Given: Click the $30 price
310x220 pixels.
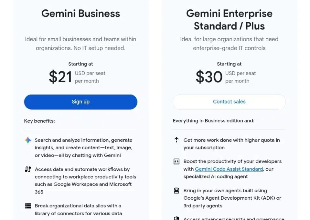Looking at the screenshot, I should click(209, 77).
